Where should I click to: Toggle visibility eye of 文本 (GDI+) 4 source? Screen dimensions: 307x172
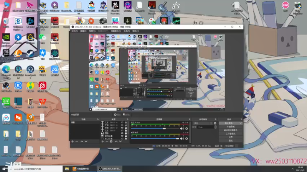(x=122, y=122)
